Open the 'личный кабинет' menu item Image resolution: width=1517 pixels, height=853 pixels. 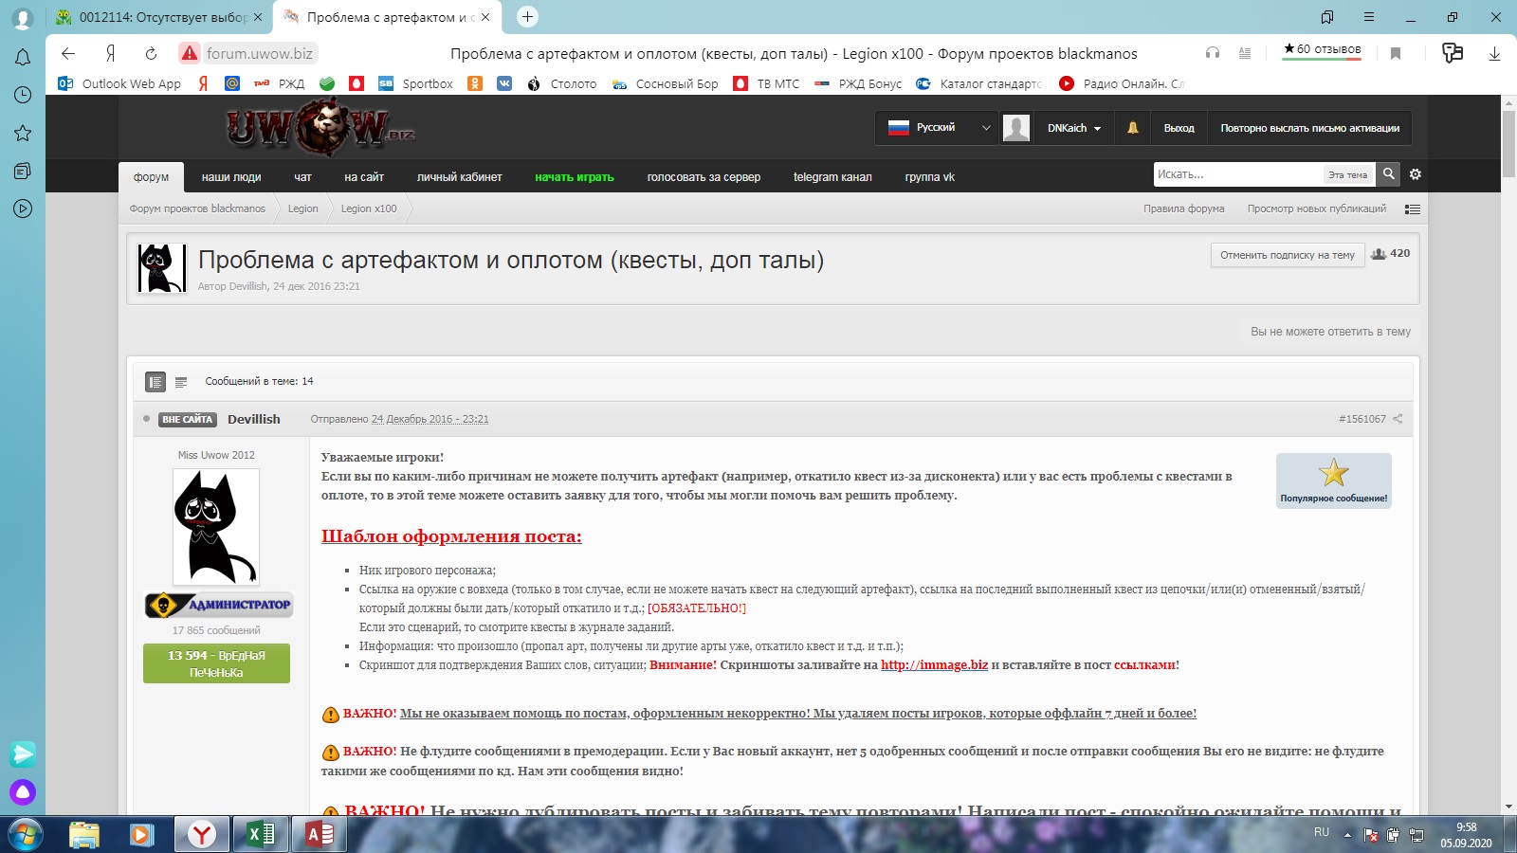[x=459, y=177]
